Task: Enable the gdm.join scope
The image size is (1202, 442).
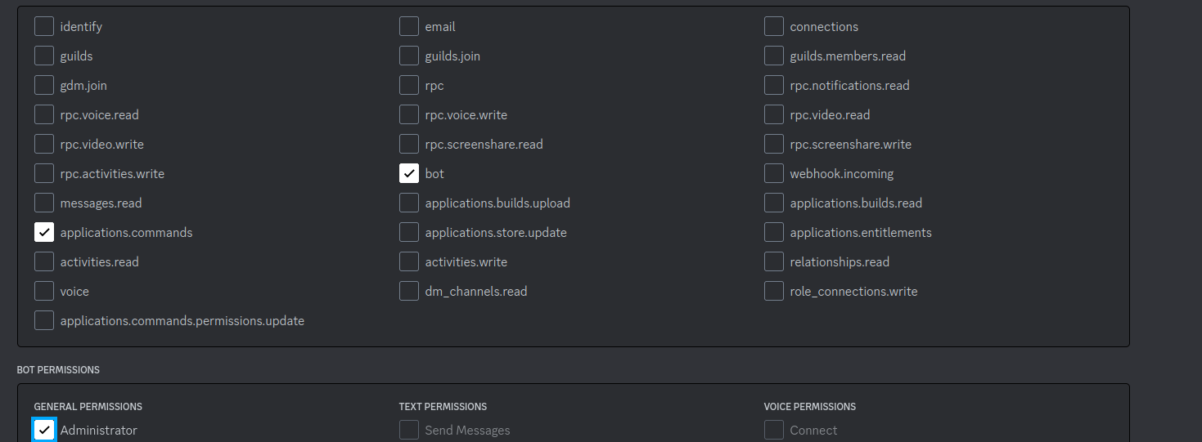Action: (x=44, y=86)
